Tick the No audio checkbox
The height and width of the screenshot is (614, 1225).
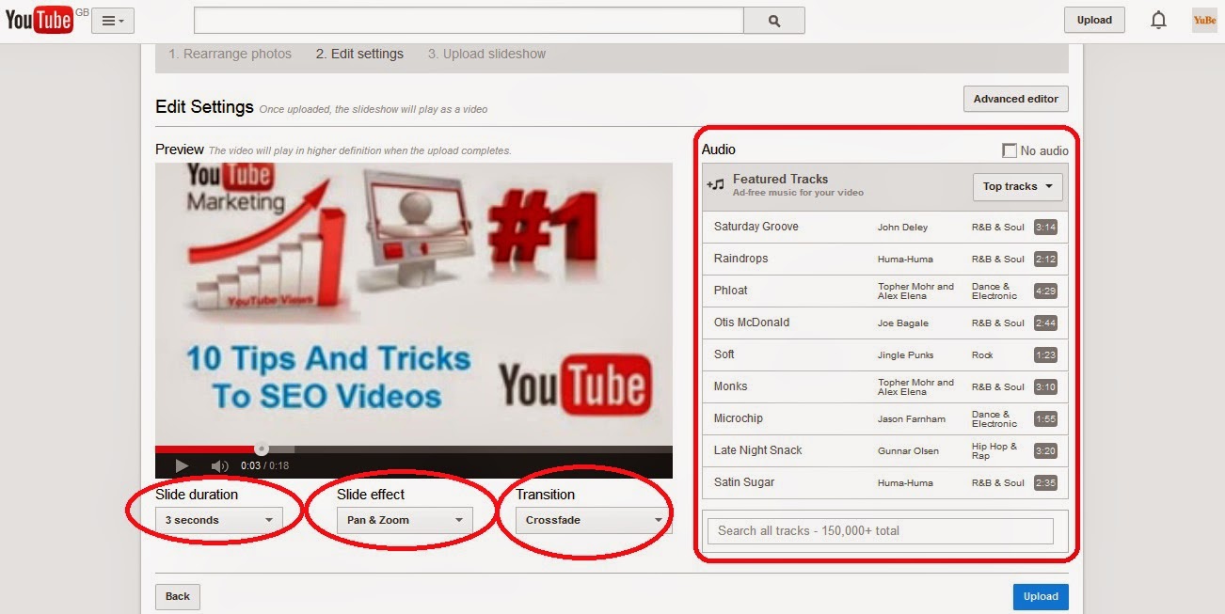click(1010, 150)
